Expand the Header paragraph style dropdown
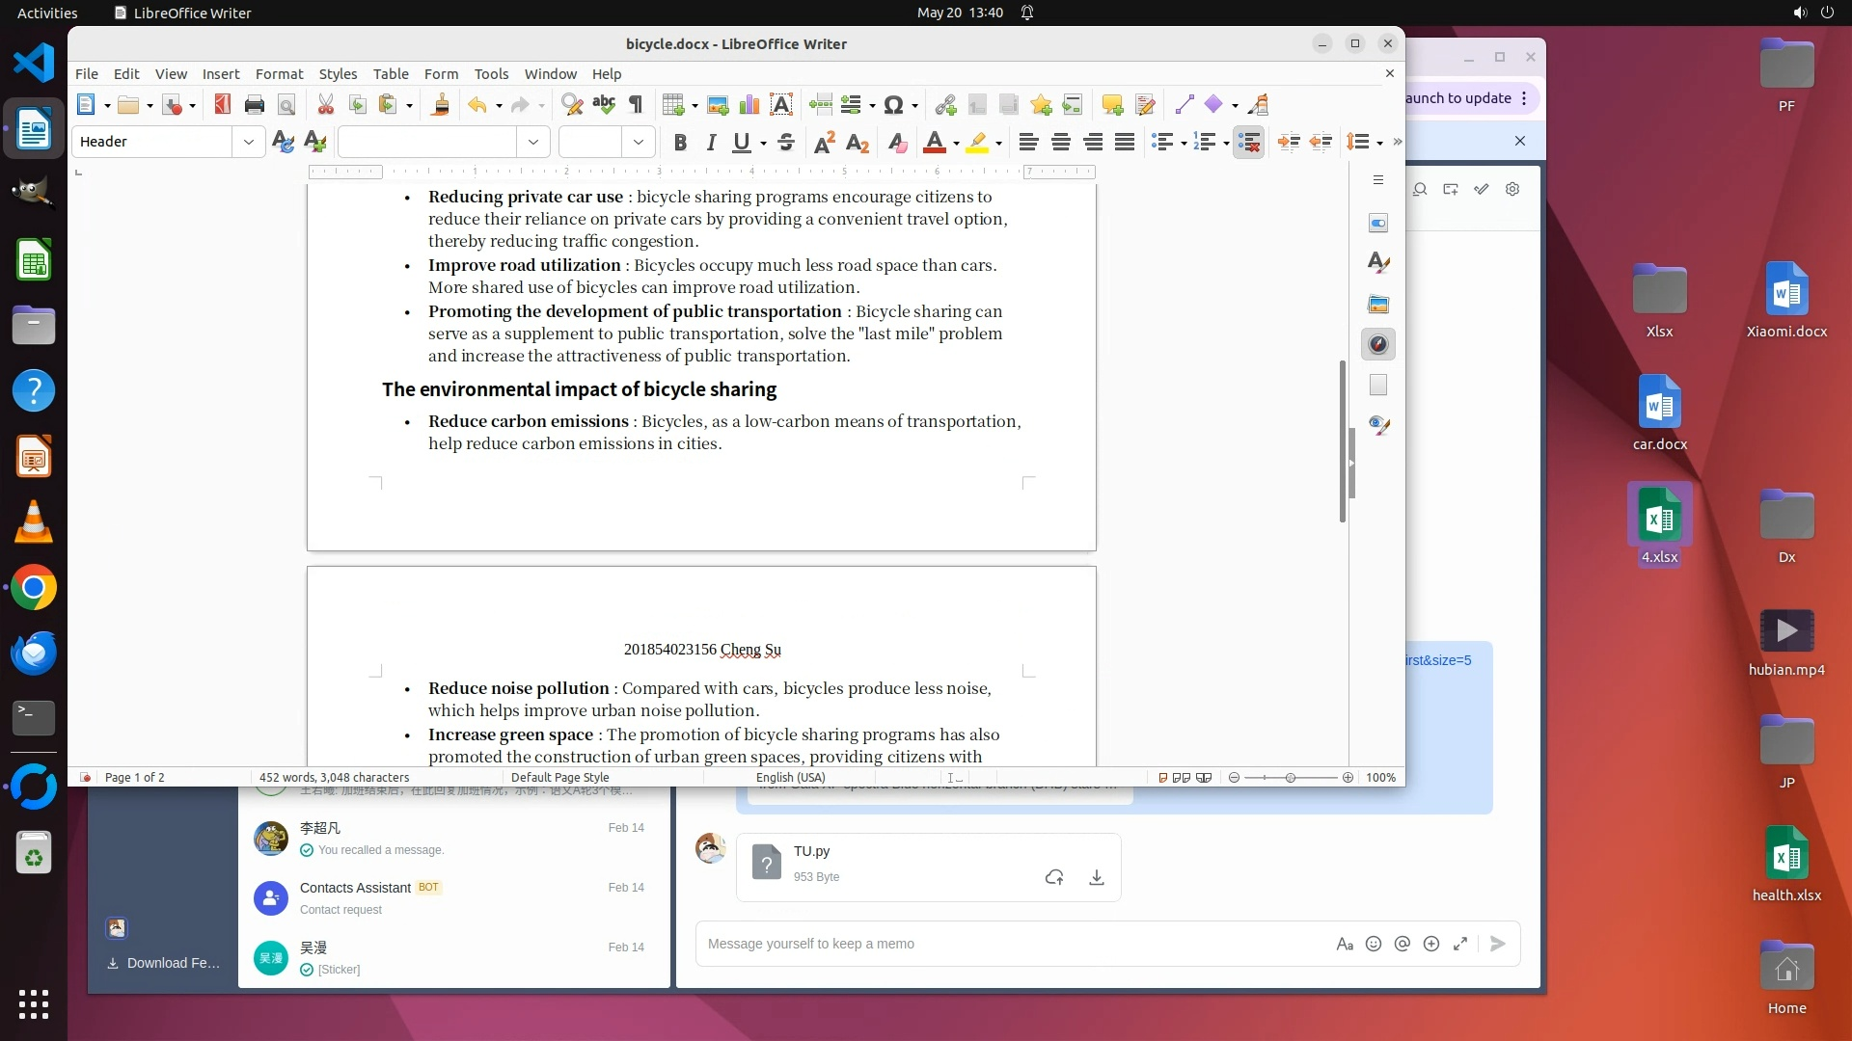The width and height of the screenshot is (1852, 1041). 249,143
